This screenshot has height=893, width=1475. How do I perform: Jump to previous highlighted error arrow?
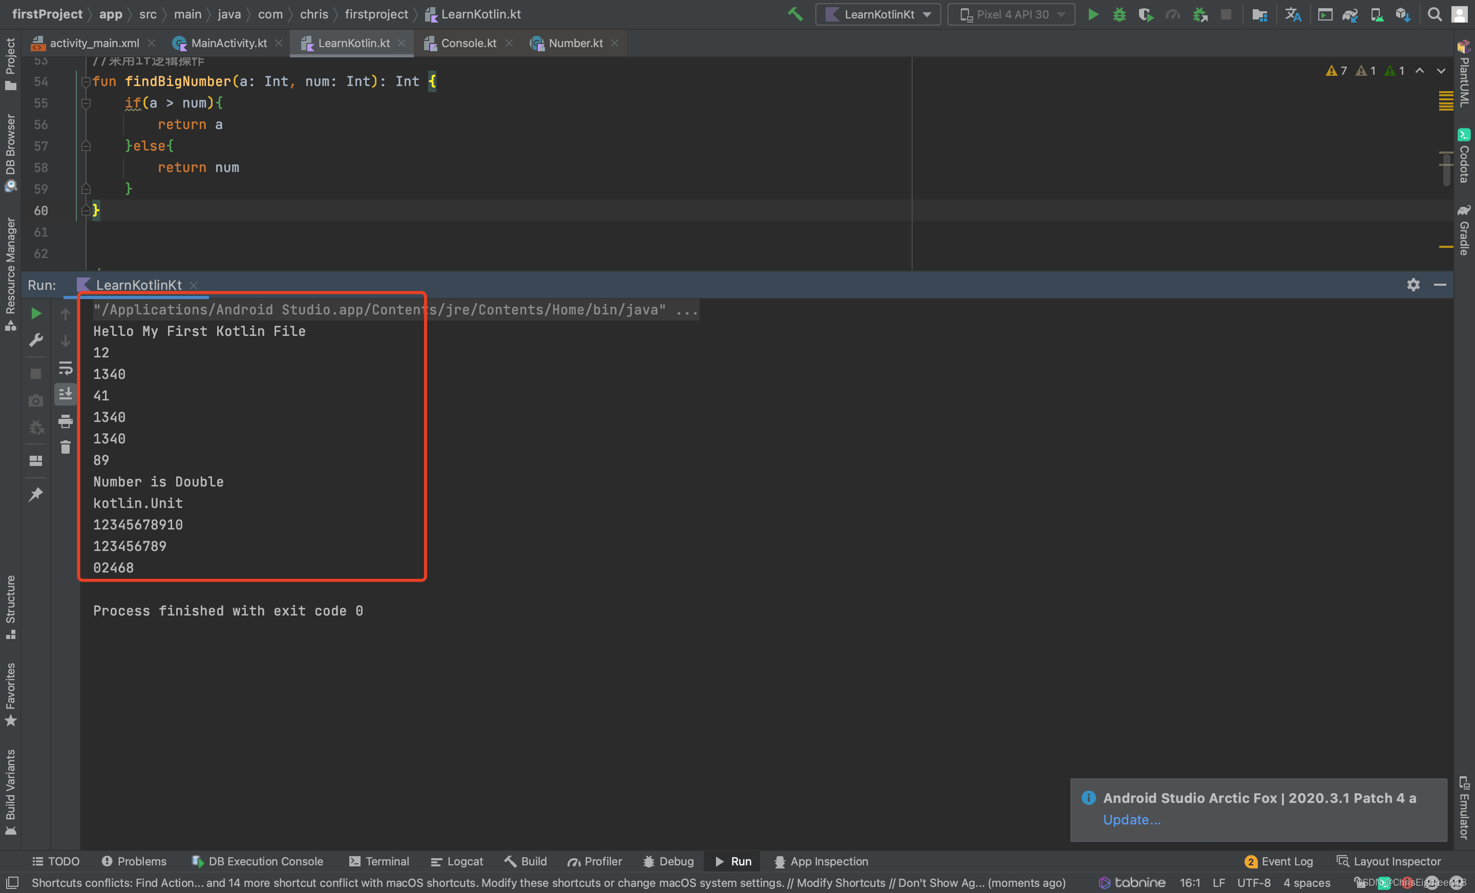[1419, 71]
